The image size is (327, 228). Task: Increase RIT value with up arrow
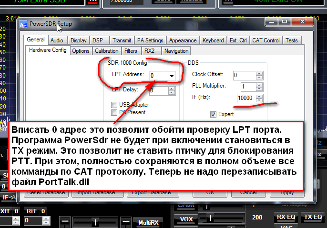point(46,218)
